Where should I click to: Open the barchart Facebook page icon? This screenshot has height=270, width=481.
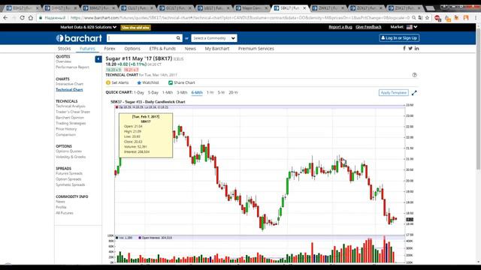point(404,48)
